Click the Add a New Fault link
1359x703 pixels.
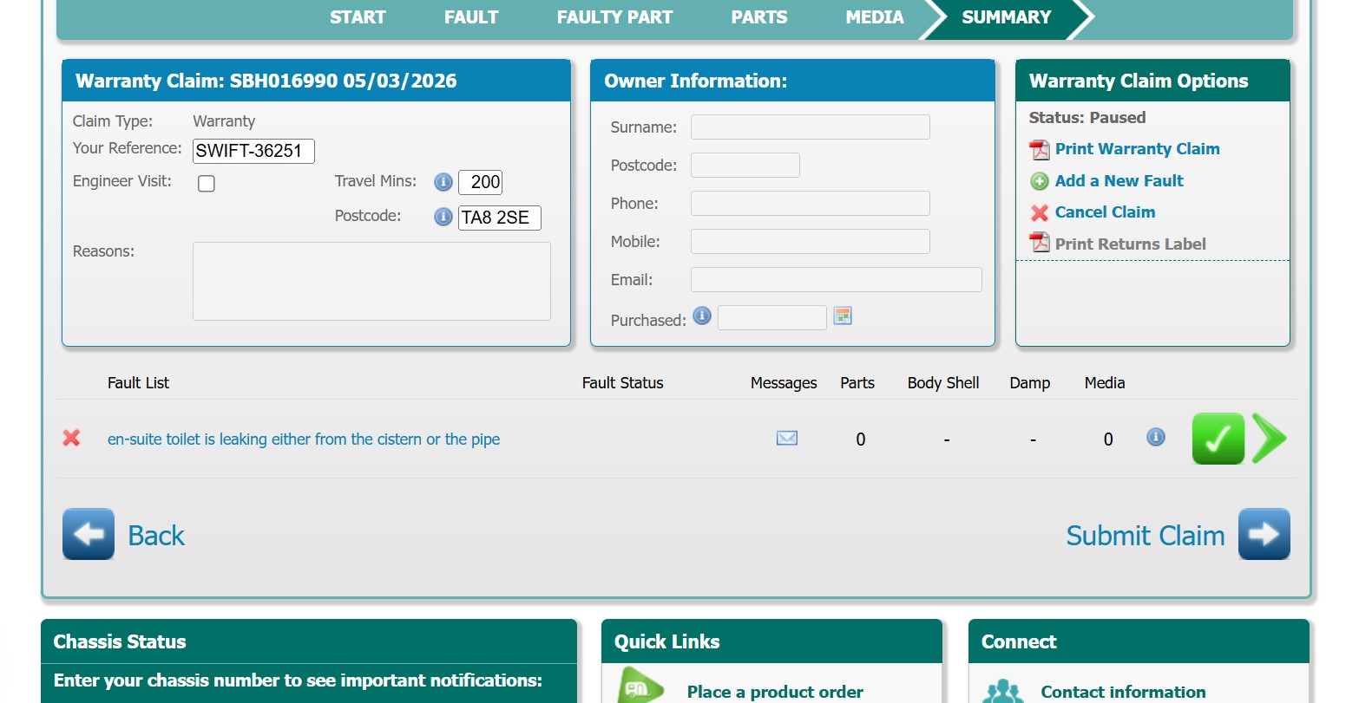click(1119, 181)
